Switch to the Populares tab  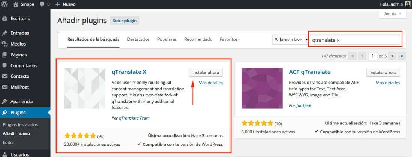click(167, 39)
